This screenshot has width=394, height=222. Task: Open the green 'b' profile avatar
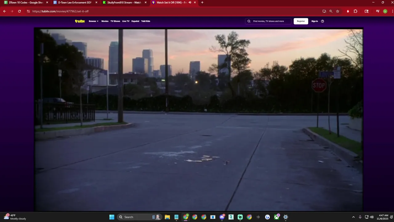(x=385, y=11)
